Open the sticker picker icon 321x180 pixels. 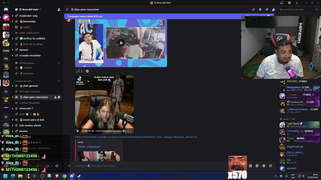click(x=257, y=166)
